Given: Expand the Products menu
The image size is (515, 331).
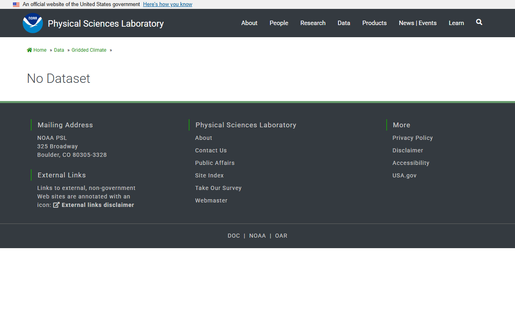Looking at the screenshot, I should pyautogui.click(x=374, y=23).
